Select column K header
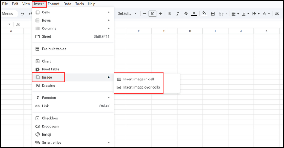 click(x=267, y=31)
